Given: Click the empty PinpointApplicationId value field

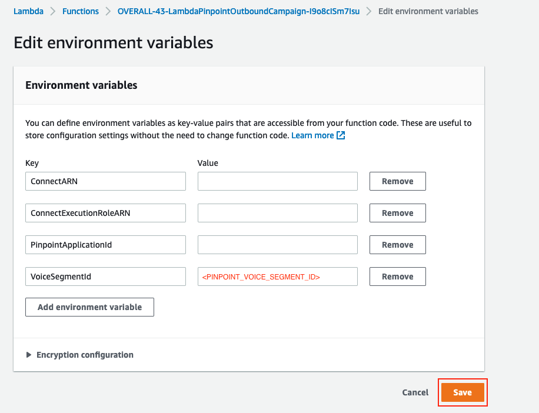Looking at the screenshot, I should click(x=277, y=245).
